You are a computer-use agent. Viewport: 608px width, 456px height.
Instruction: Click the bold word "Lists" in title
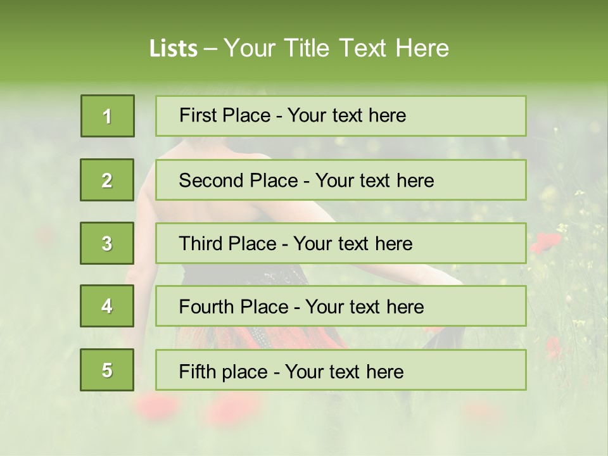tap(174, 49)
